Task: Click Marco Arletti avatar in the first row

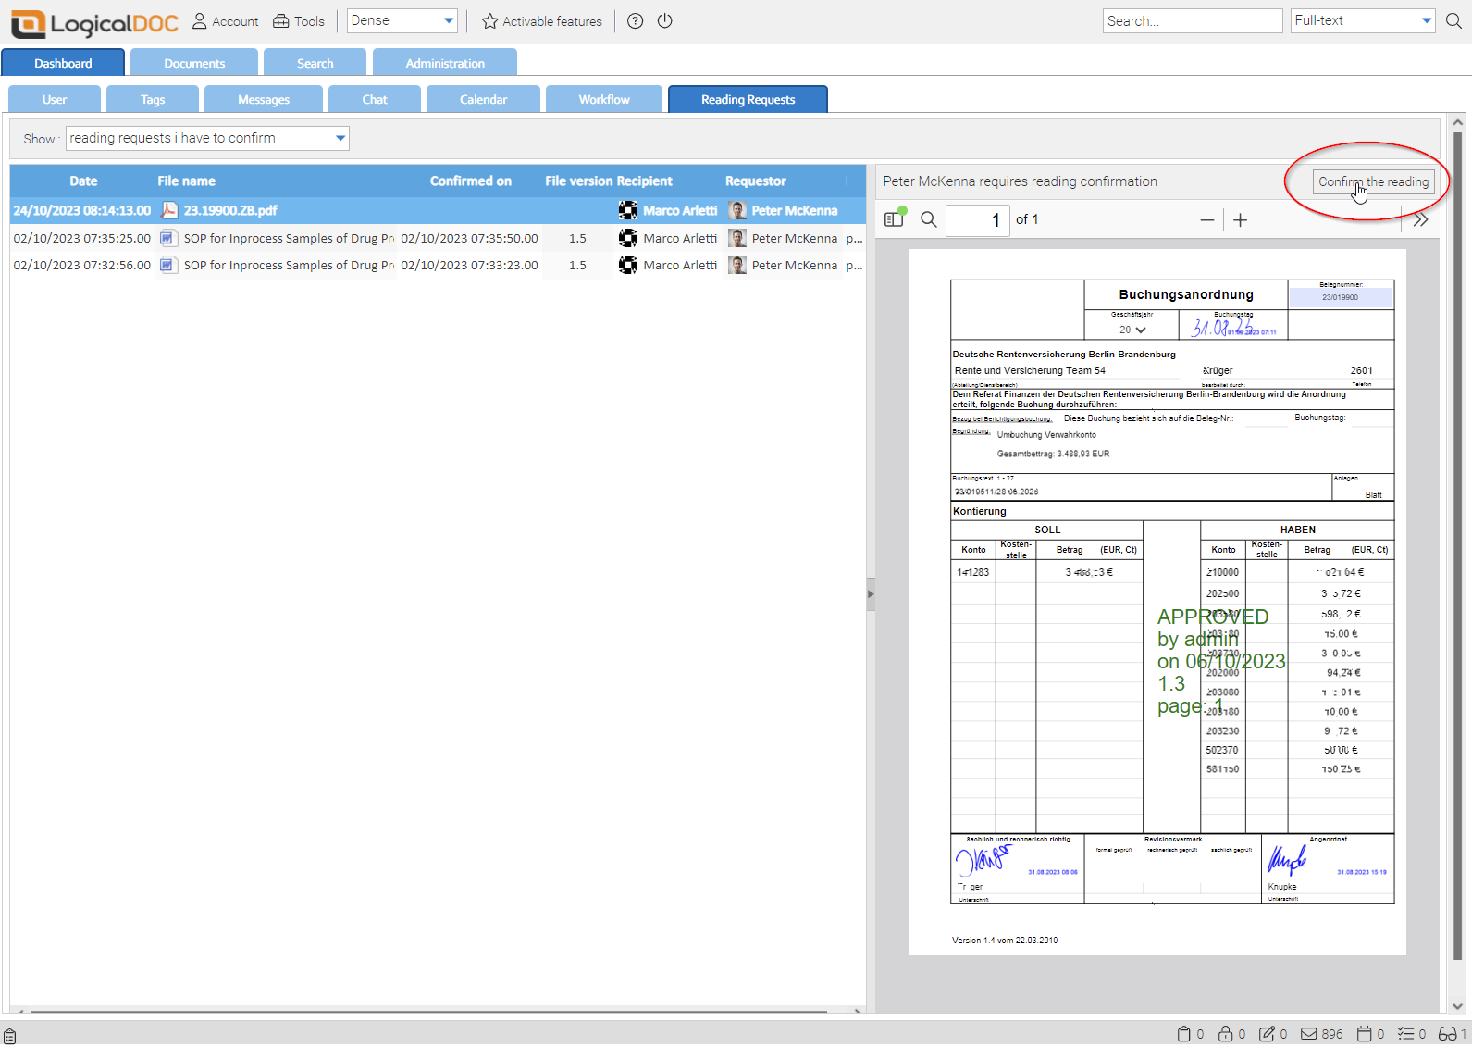Action: tap(628, 210)
